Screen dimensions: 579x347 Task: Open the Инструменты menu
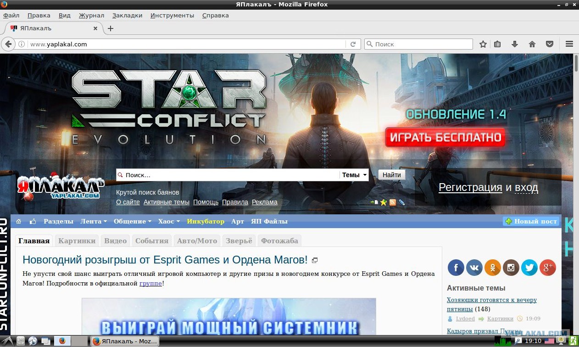172,15
